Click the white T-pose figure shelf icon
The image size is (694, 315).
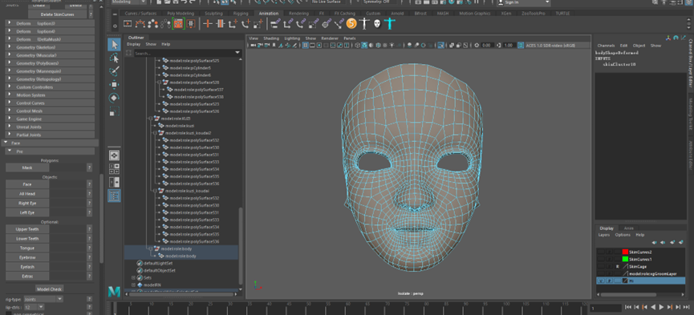[x=363, y=23]
